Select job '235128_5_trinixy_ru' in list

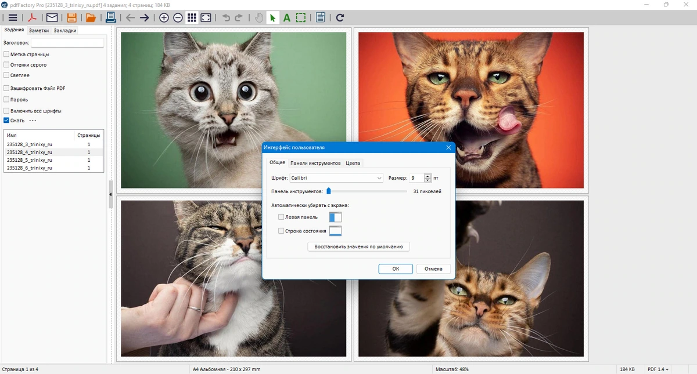54,159
